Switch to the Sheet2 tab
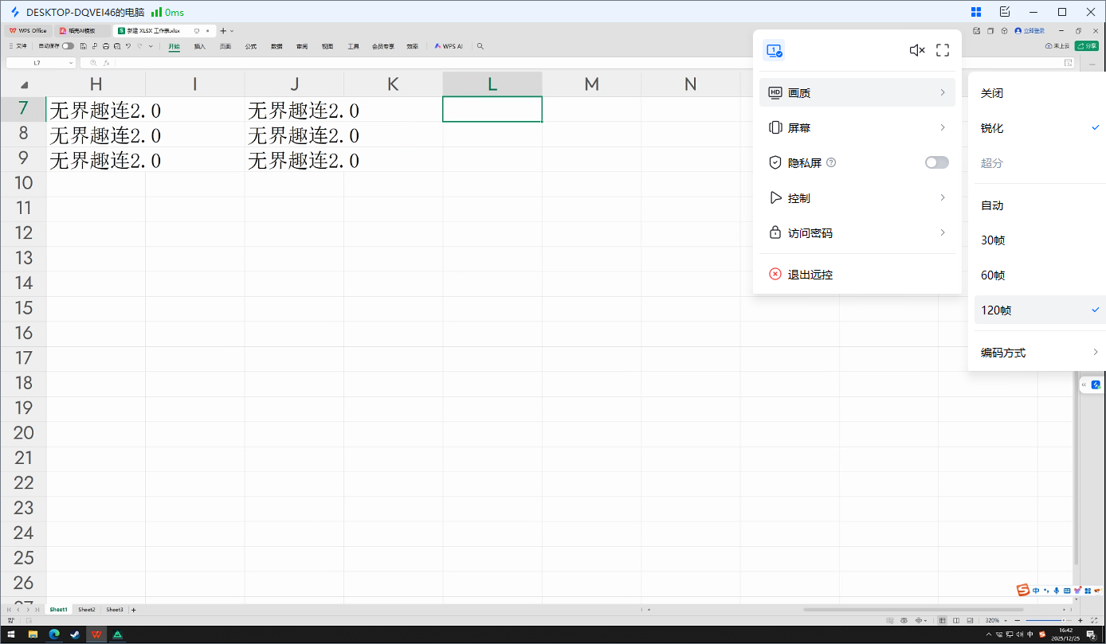The image size is (1106, 644). pyautogui.click(x=87, y=610)
